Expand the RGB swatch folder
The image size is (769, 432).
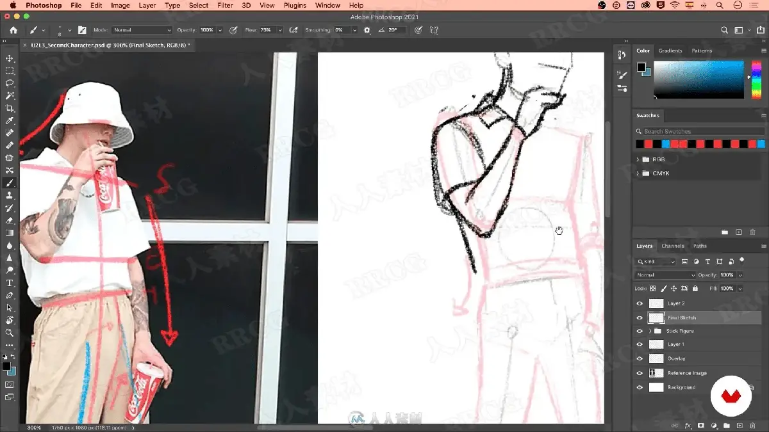pyautogui.click(x=638, y=159)
